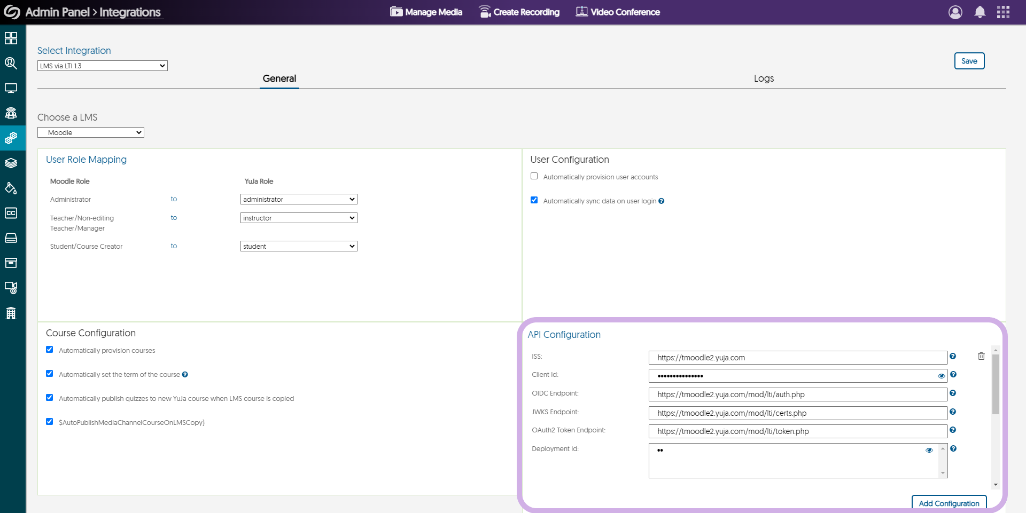Screen dimensions: 1026x513
Task: Click the Save button
Action: 969,61
